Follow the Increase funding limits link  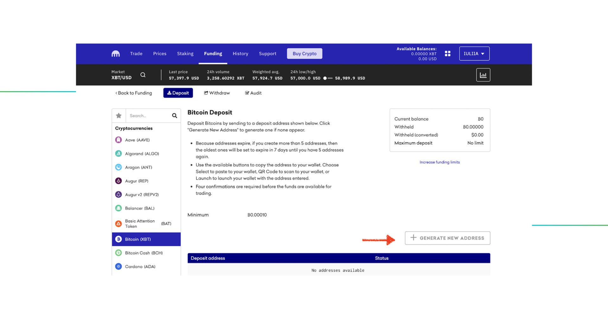pos(440,162)
